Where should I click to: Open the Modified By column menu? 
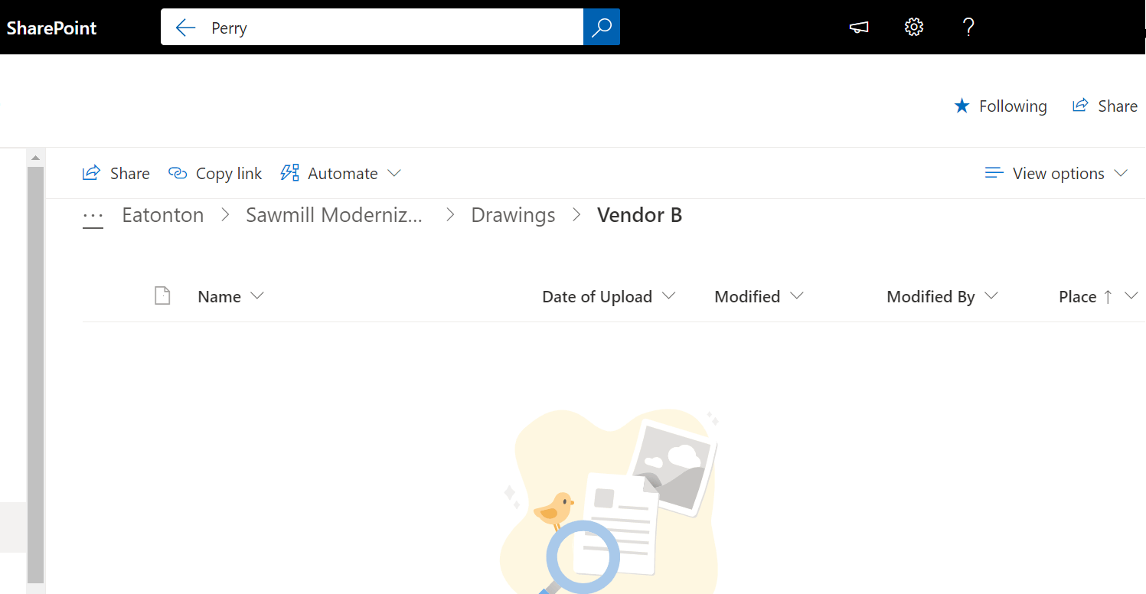(942, 296)
